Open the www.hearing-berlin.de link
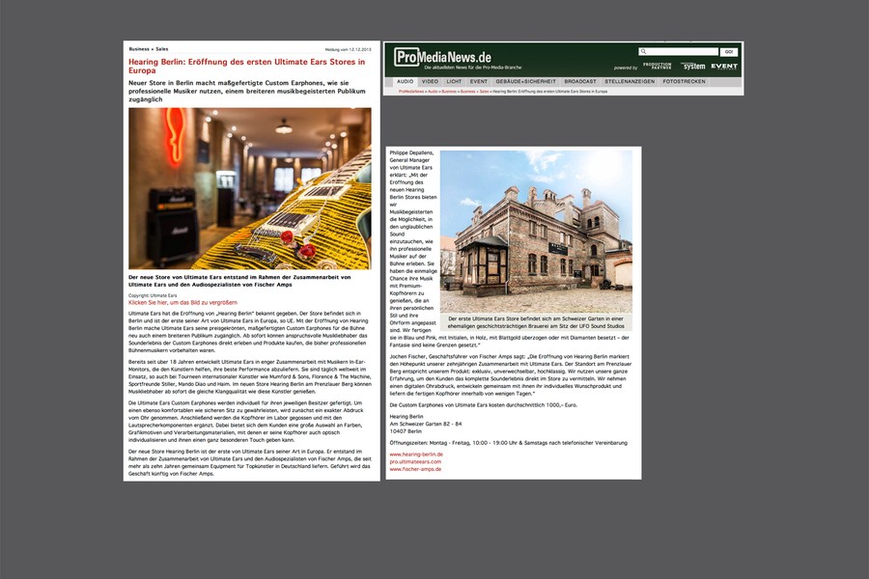 tap(416, 455)
